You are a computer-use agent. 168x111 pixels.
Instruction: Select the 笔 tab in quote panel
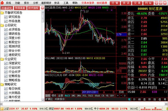point(129,100)
